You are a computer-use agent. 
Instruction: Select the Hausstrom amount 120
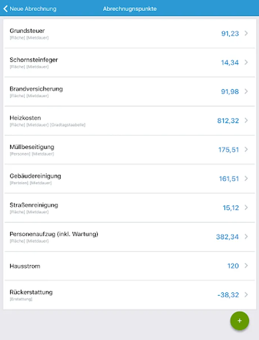click(x=233, y=266)
